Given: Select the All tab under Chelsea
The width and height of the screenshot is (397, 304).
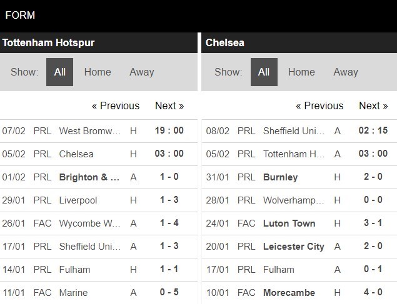Looking at the screenshot, I should 264,72.
